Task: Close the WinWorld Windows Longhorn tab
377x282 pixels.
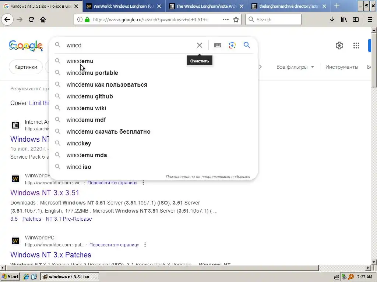Action: pyautogui.click(x=159, y=6)
